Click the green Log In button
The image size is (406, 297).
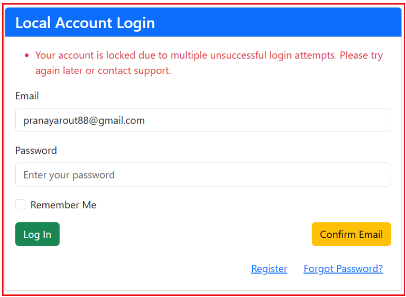[x=38, y=234]
